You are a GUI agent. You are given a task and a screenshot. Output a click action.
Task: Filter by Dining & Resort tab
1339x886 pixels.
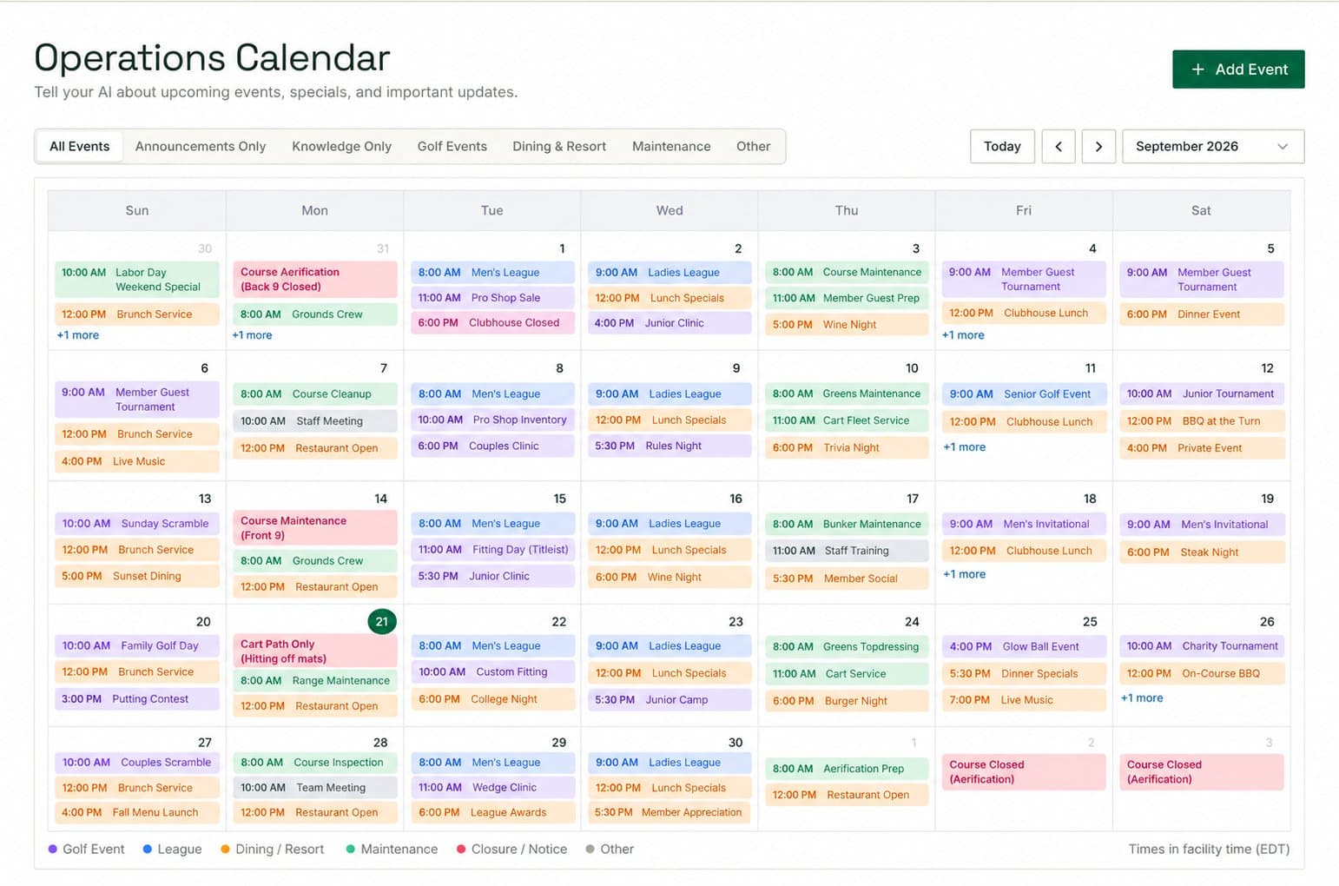click(559, 147)
